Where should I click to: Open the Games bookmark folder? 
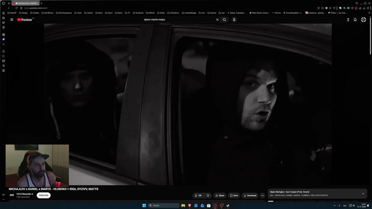[212, 13]
